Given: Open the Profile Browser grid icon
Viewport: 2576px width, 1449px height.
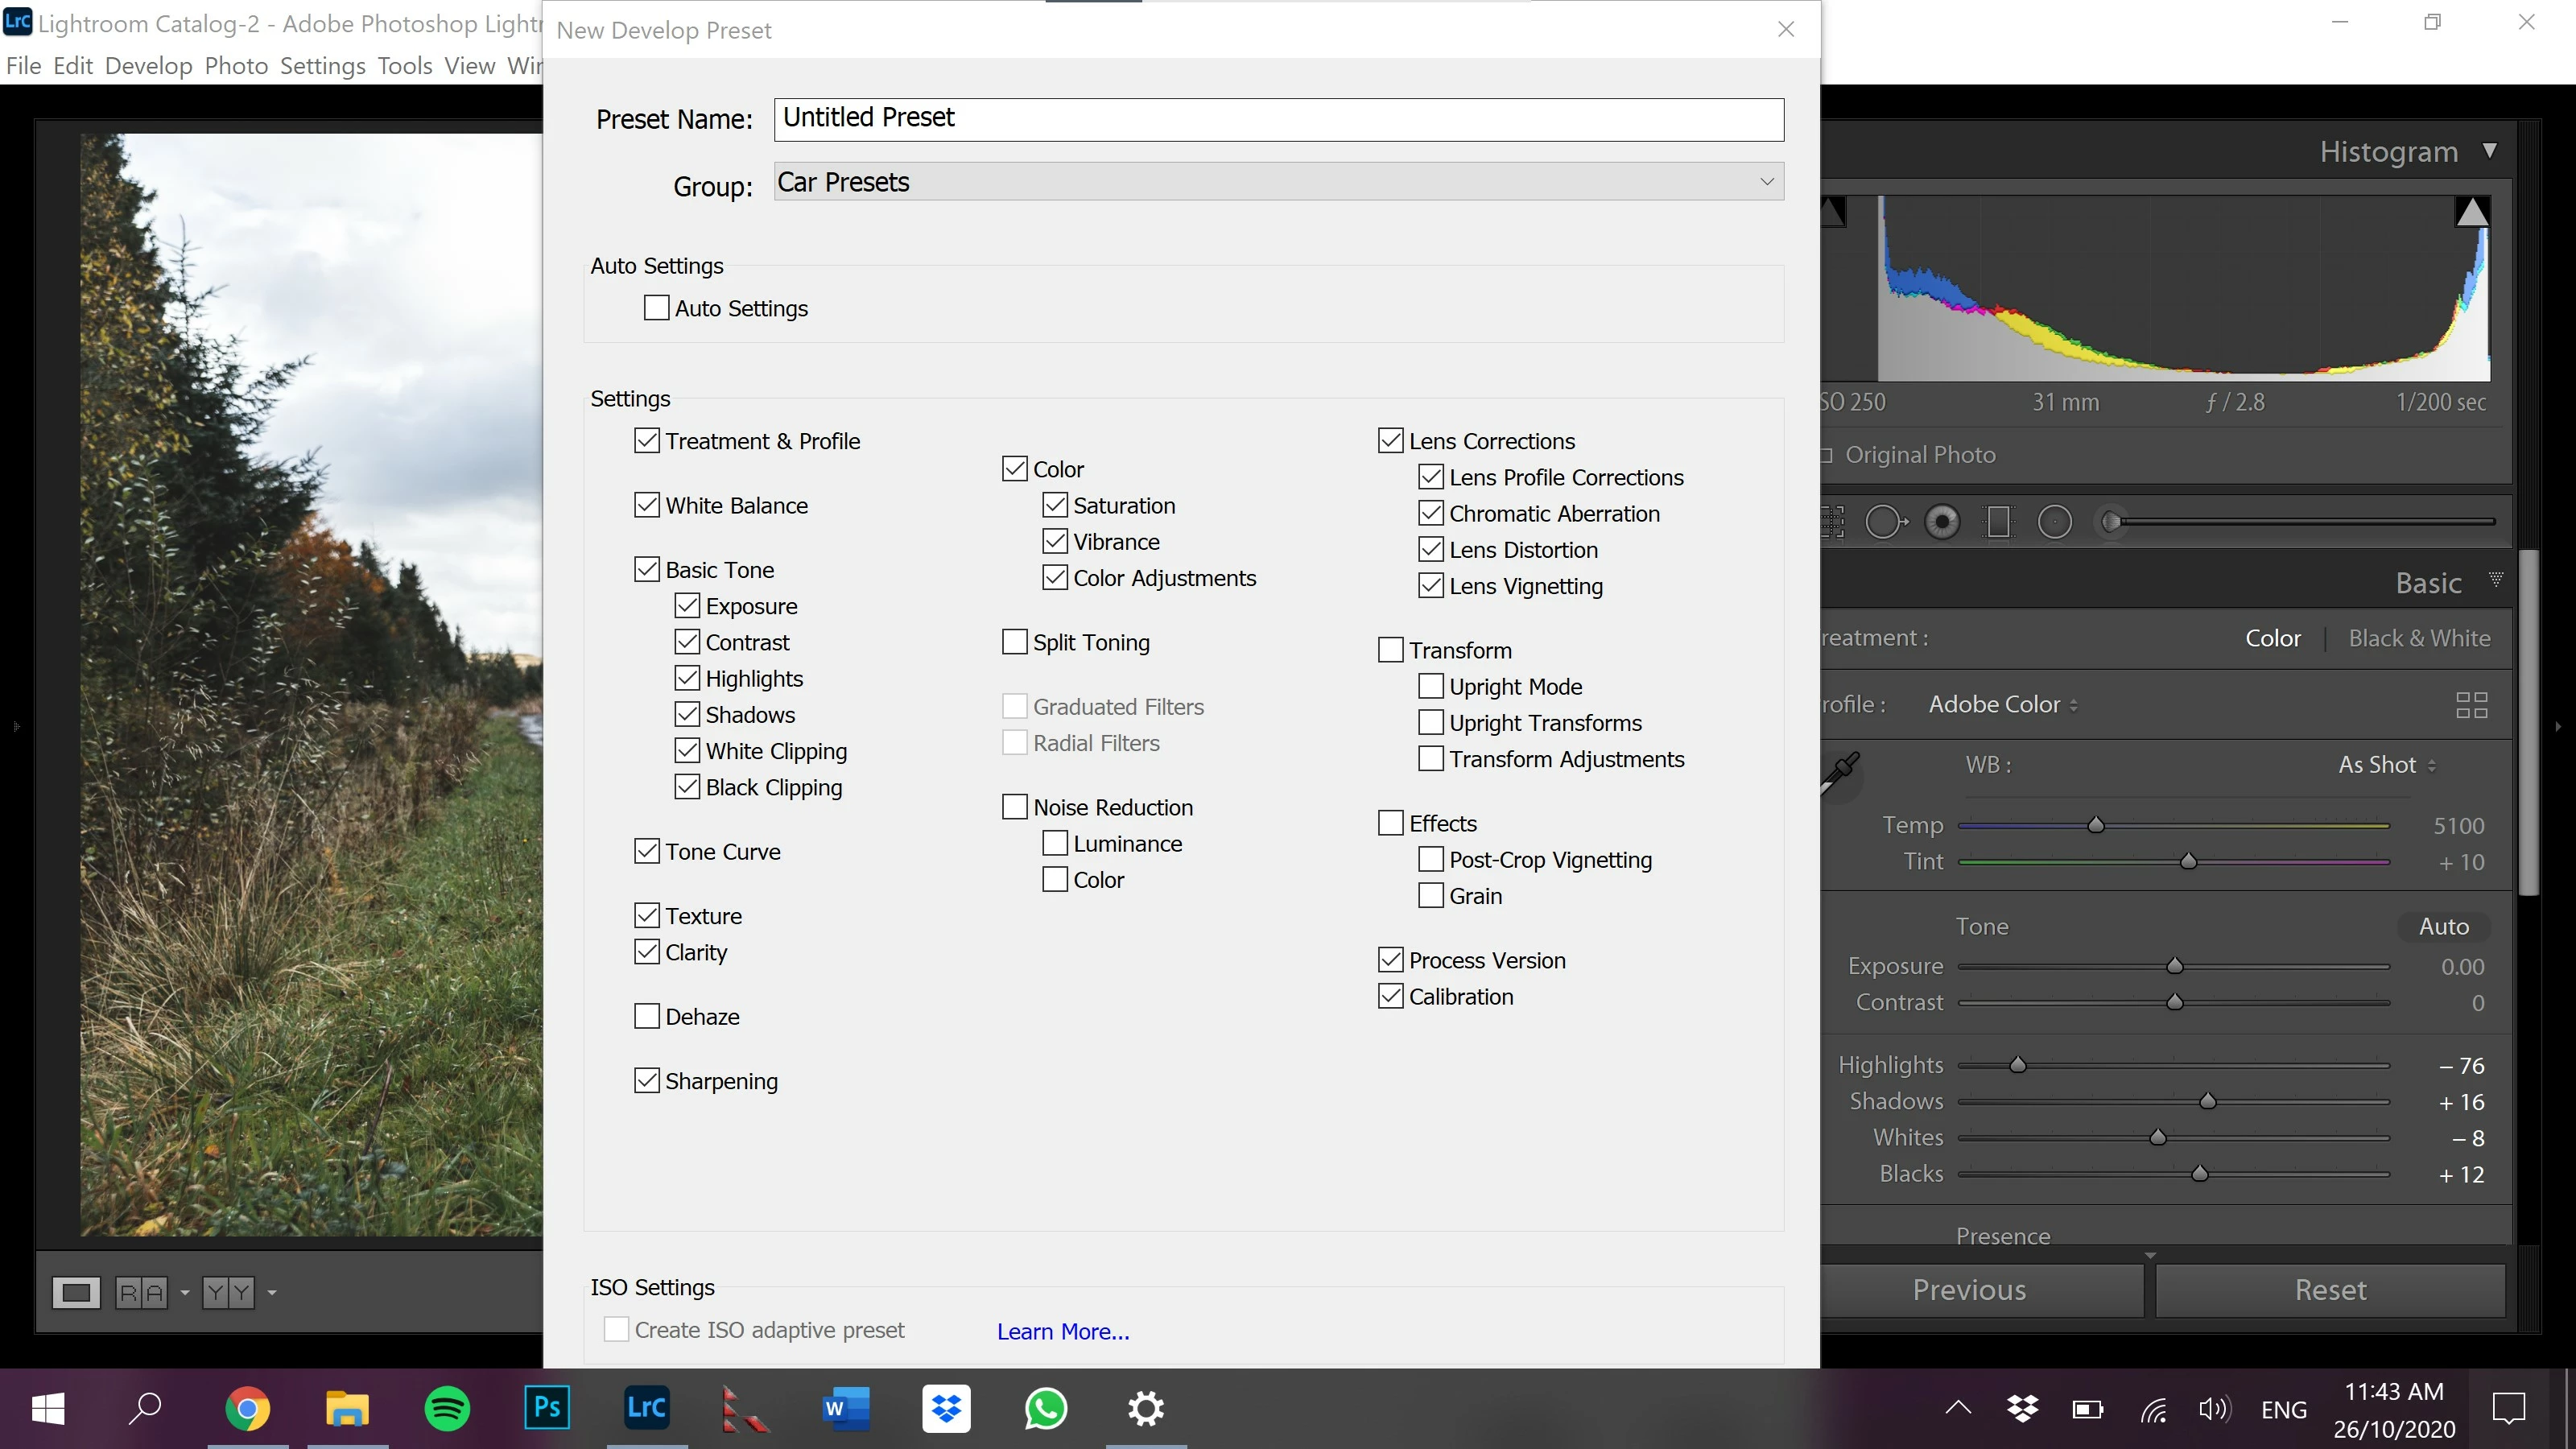Looking at the screenshot, I should pos(2471,705).
